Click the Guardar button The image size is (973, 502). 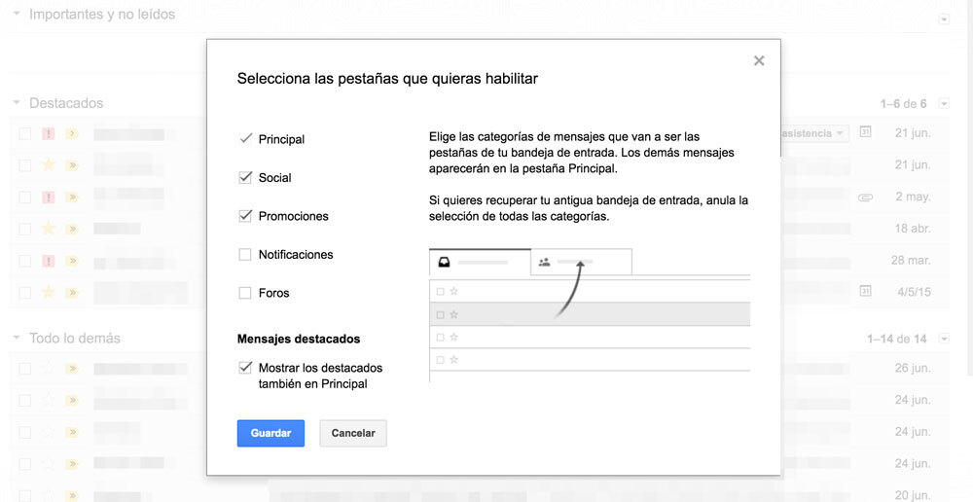tap(270, 433)
